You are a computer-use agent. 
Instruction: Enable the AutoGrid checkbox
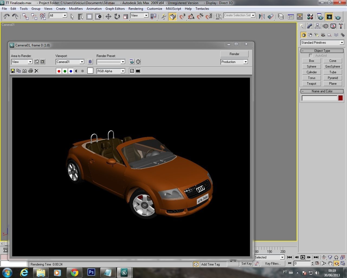pos(311,55)
